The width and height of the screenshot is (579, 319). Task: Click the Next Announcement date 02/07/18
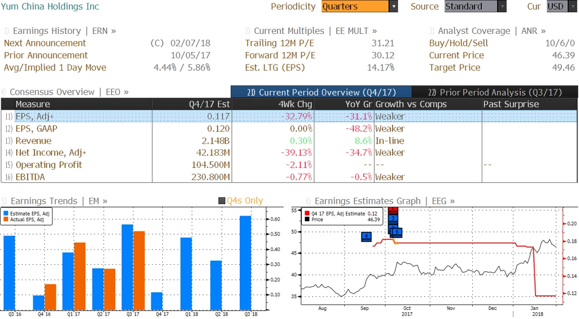tap(190, 43)
